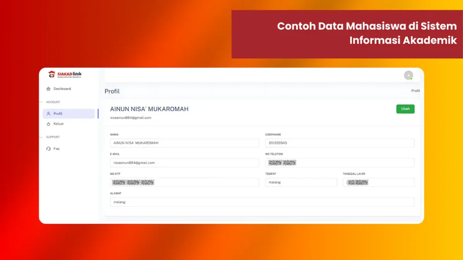463x260 pixels.
Task: Click the ACCOUNT section label
Action: point(53,102)
